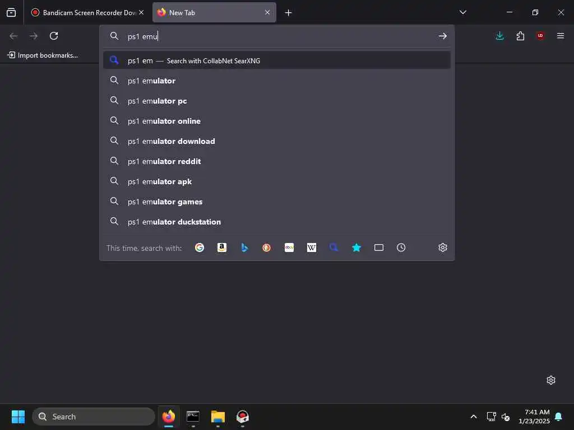574x430 pixels.
Task: Search in open tabs icon
Action: (x=379, y=247)
